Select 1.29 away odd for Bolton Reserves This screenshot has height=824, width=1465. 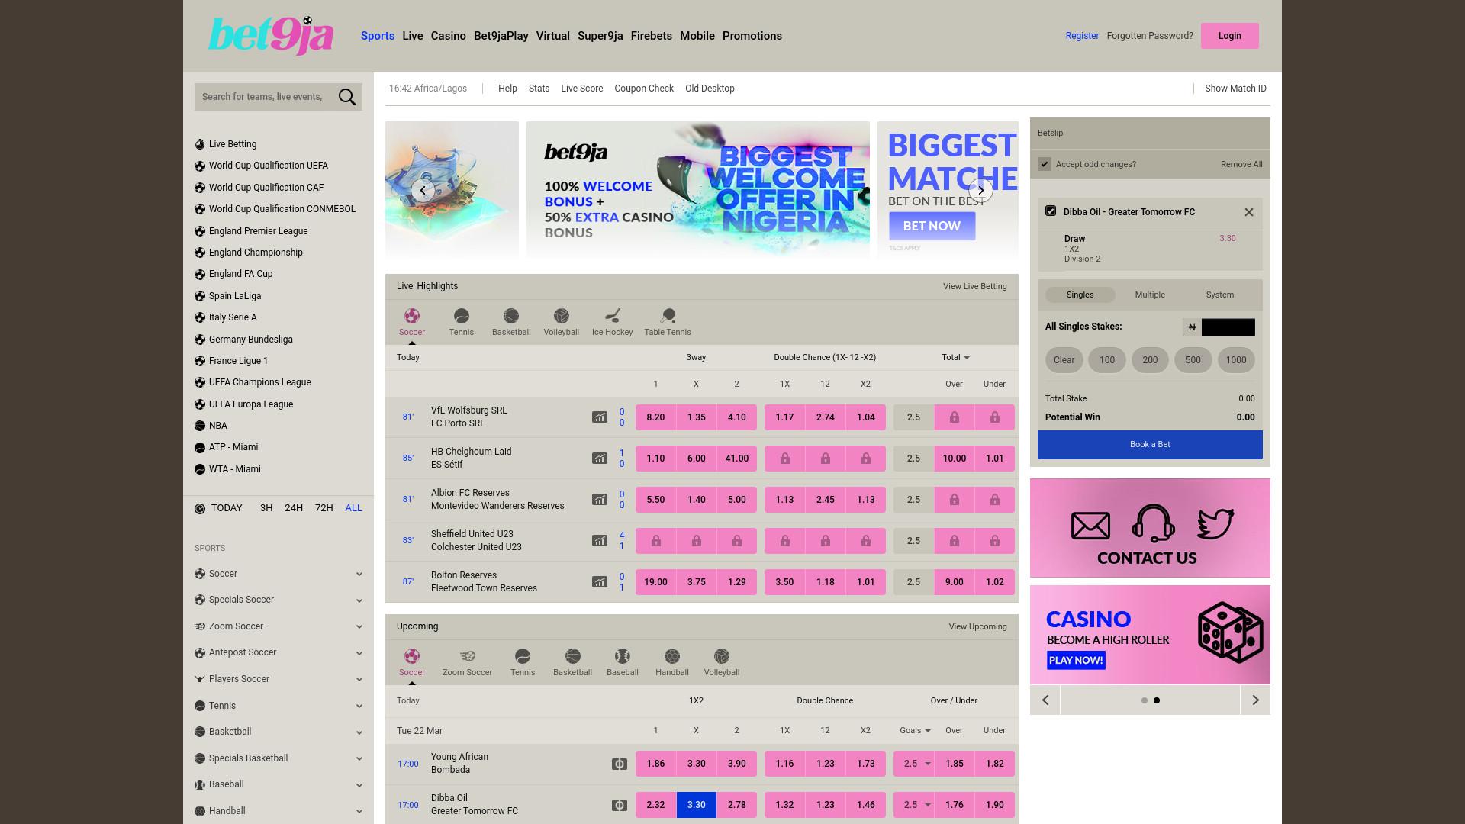737,582
